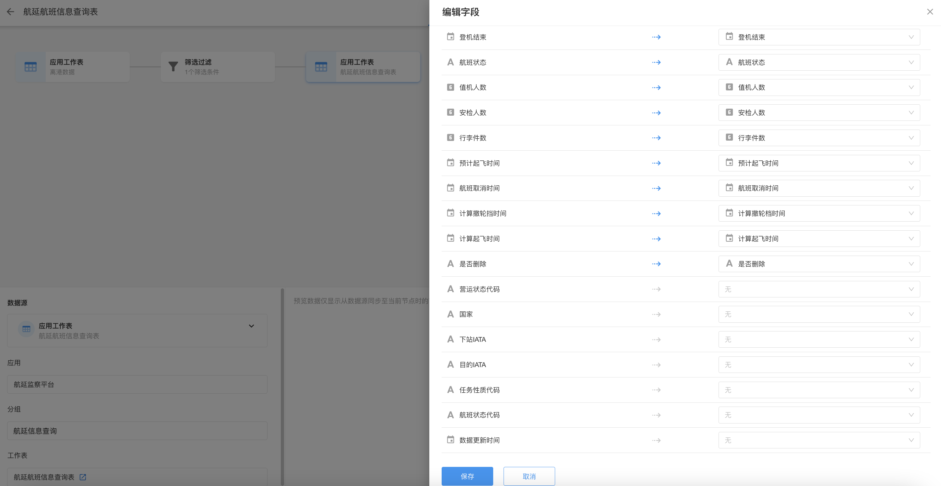Open the external link icon beside 航延航班信息查询表
The height and width of the screenshot is (486, 941).
83,477
